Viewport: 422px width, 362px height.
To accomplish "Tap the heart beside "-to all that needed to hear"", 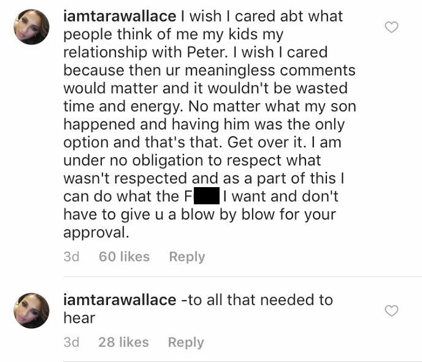I will click(391, 311).
